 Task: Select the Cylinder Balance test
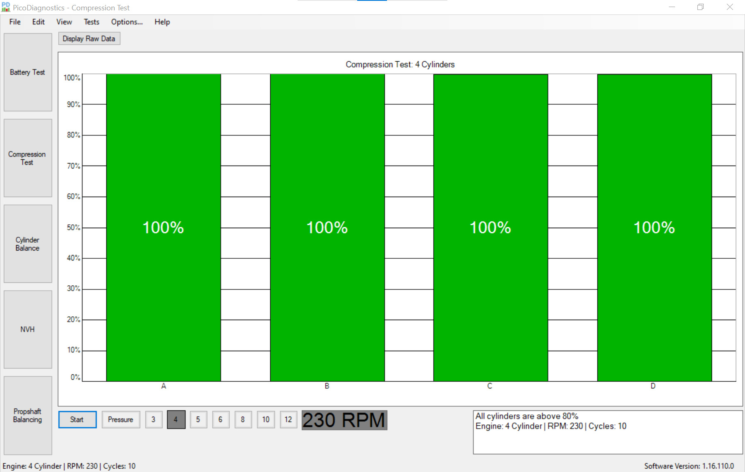pos(28,244)
